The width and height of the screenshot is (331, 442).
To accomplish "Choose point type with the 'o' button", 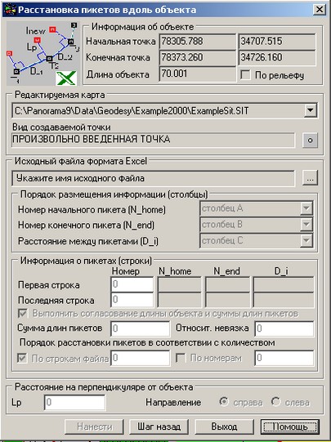I will tap(310, 140).
